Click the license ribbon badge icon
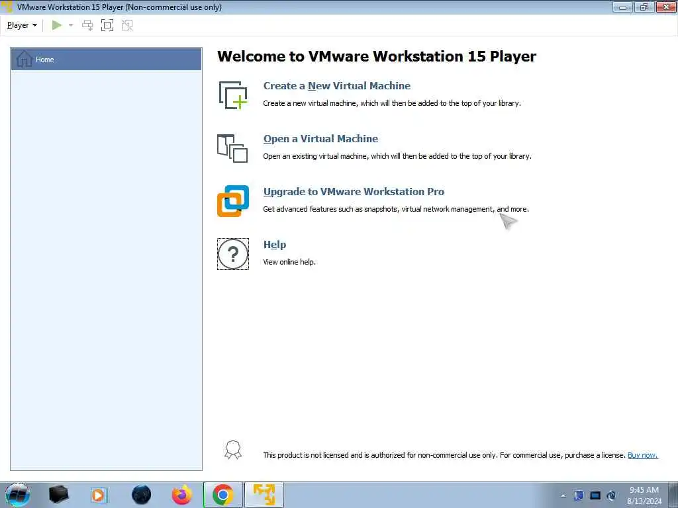Image resolution: width=678 pixels, height=508 pixels. point(233,450)
